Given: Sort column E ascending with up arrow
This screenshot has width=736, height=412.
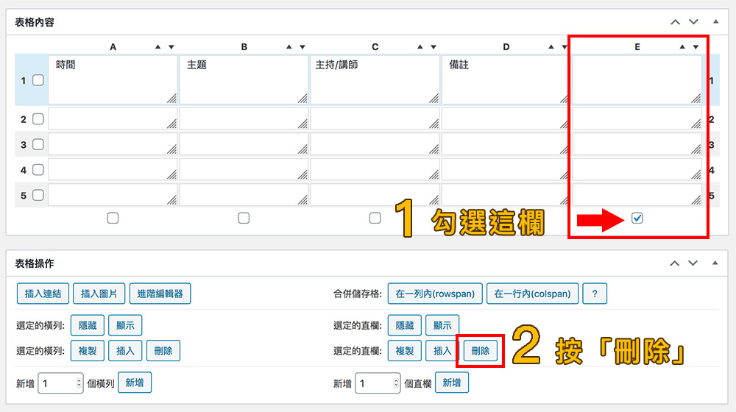Looking at the screenshot, I should (683, 47).
